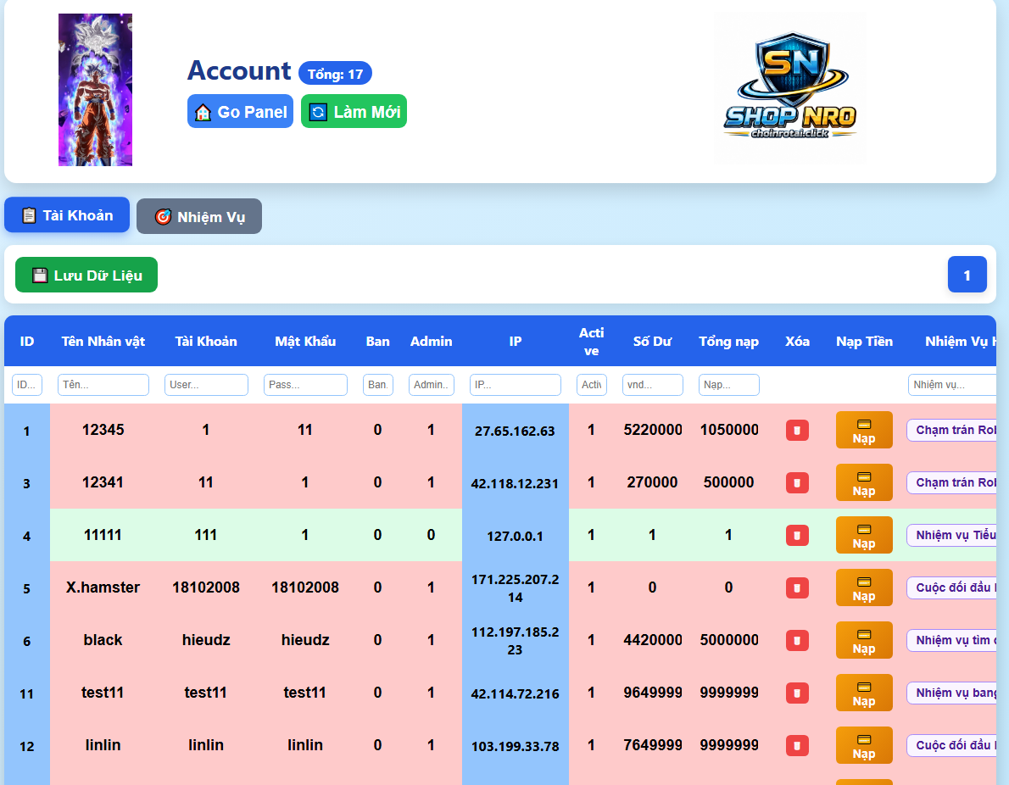Click IP cell 42.114.72.216
The width and height of the screenshot is (1009, 785).
515,693
